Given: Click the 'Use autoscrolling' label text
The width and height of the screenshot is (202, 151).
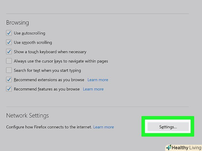Looking at the screenshot, I should click(29, 33).
